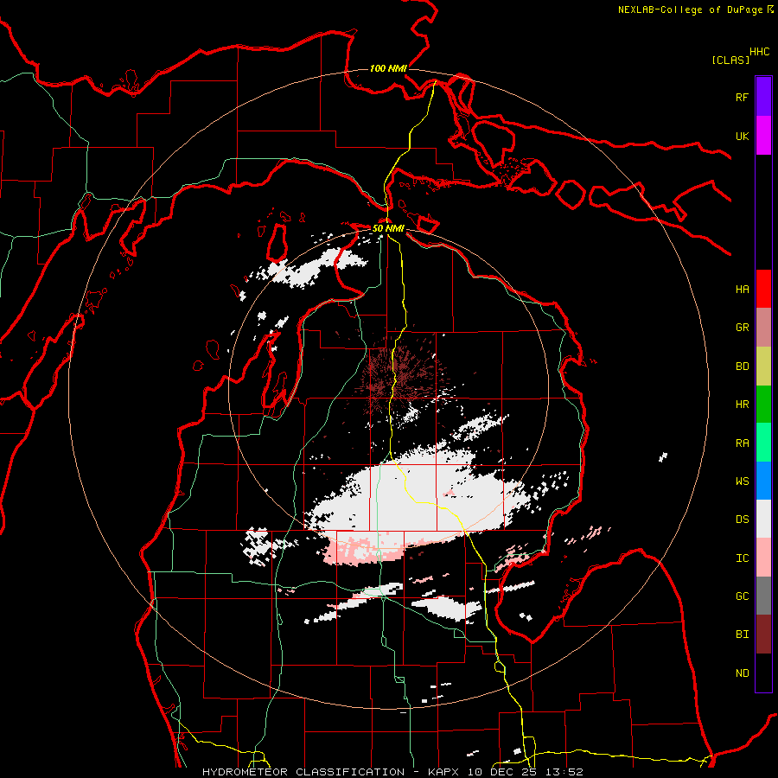Click the GR legend label
The width and height of the screenshot is (778, 778).
(742, 328)
